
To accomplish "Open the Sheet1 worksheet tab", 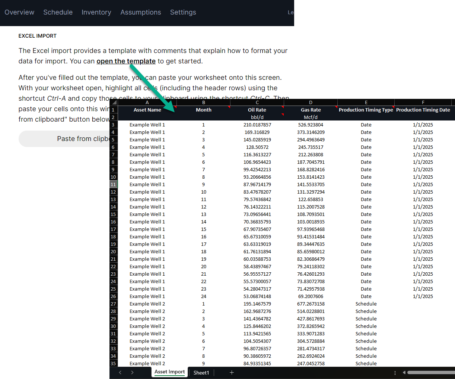I will click(201, 373).
